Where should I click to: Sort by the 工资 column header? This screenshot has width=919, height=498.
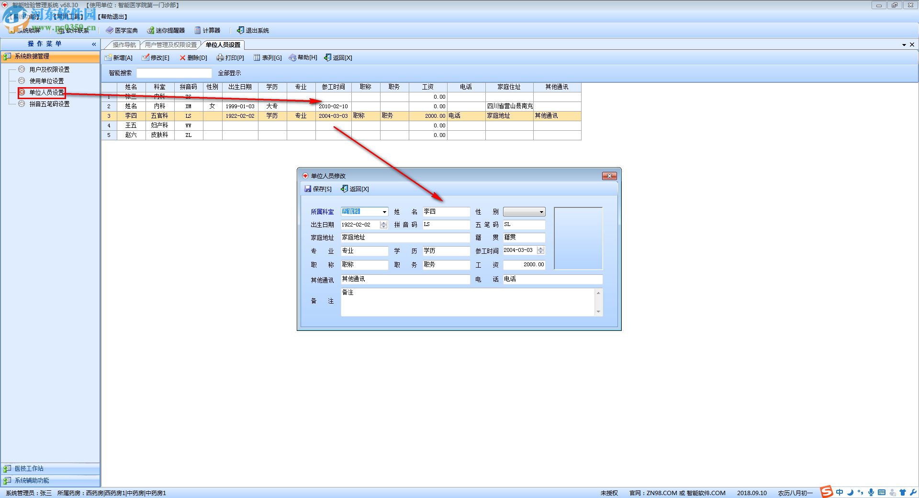coord(428,87)
